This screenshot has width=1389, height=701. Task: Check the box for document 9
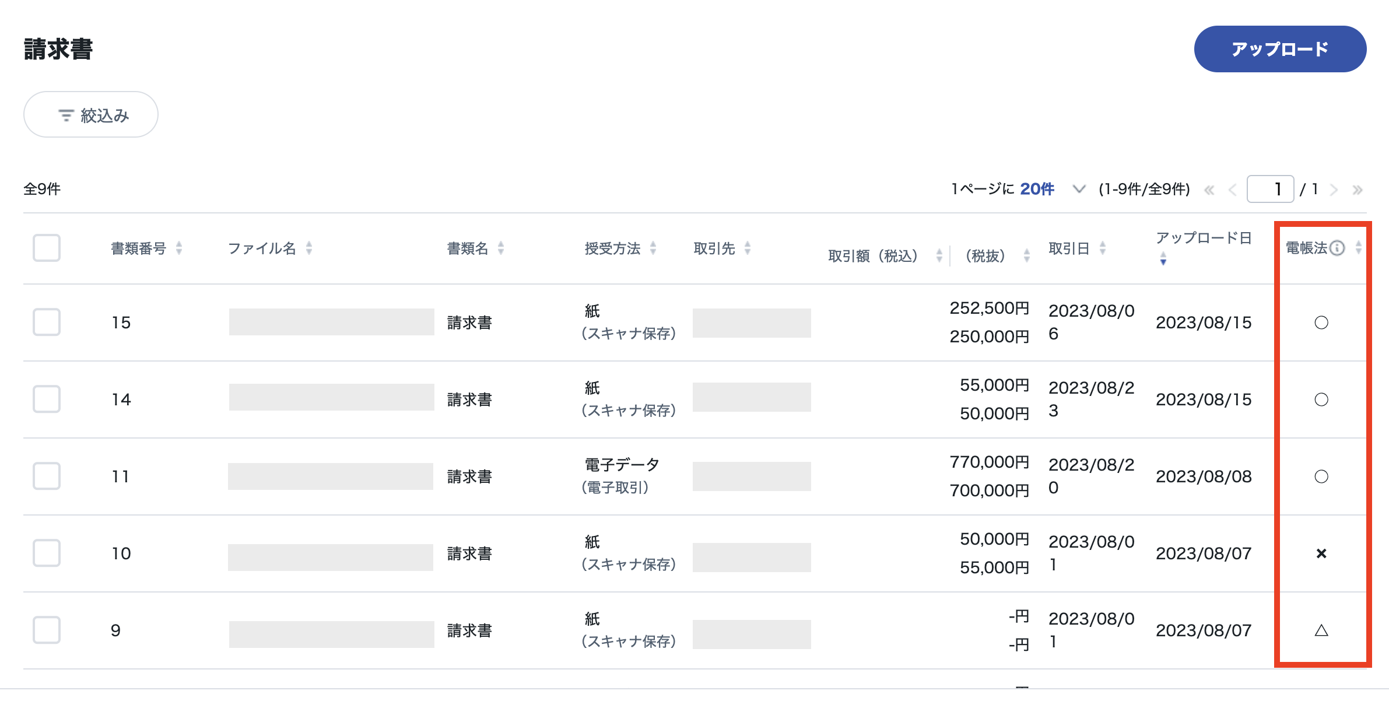(47, 630)
